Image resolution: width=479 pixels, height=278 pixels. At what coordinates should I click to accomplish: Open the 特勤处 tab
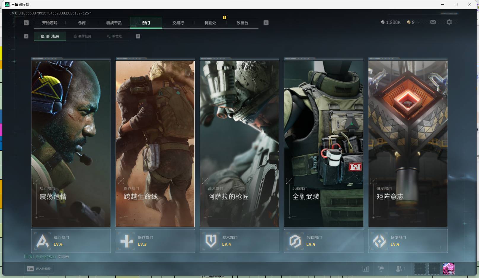click(x=210, y=23)
